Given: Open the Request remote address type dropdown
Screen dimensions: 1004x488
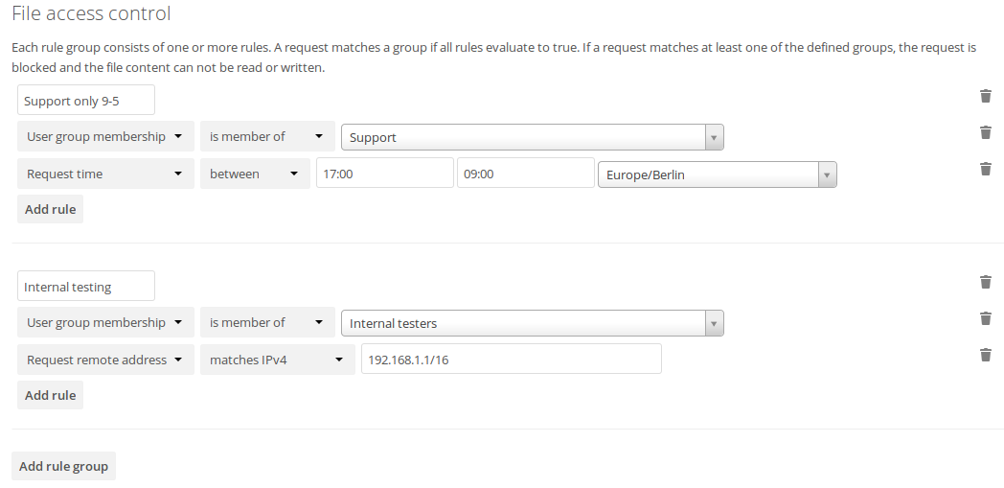Looking at the screenshot, I should click(105, 360).
